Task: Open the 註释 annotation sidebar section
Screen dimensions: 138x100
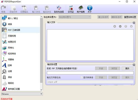Action: coord(21,65)
